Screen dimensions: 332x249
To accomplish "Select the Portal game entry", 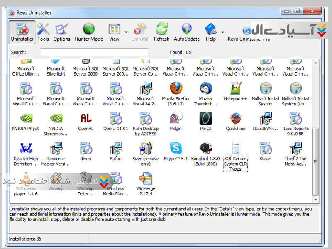I will click(x=205, y=122).
